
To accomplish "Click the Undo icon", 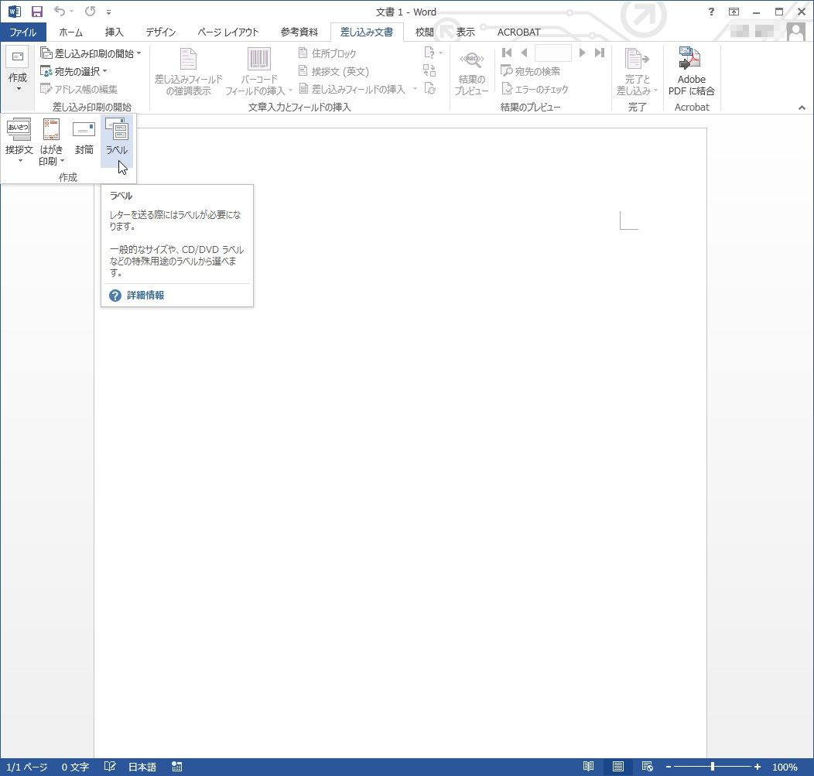I will click(60, 12).
